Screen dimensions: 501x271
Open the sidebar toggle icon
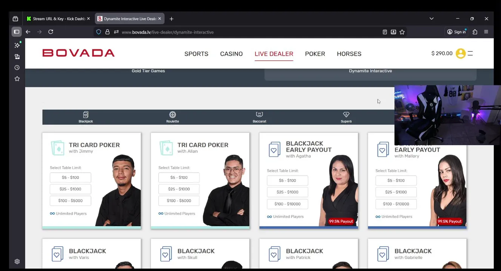pyautogui.click(x=17, y=32)
